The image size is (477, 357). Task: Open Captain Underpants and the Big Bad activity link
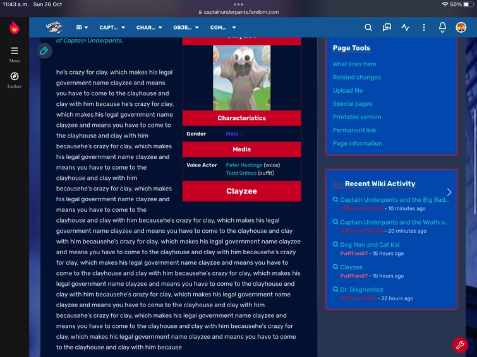[x=394, y=199]
